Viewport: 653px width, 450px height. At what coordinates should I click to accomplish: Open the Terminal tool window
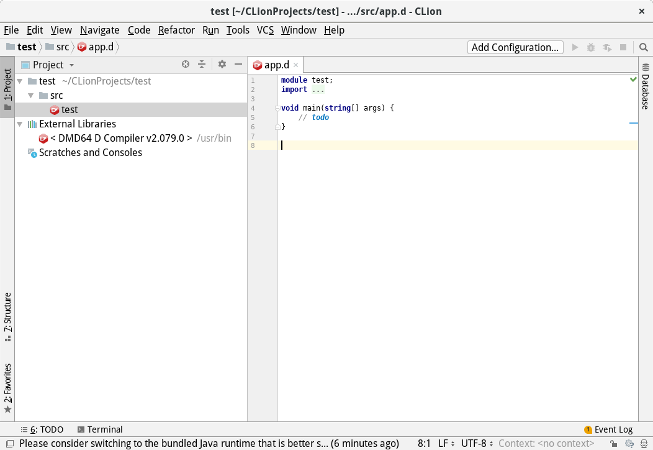point(100,429)
